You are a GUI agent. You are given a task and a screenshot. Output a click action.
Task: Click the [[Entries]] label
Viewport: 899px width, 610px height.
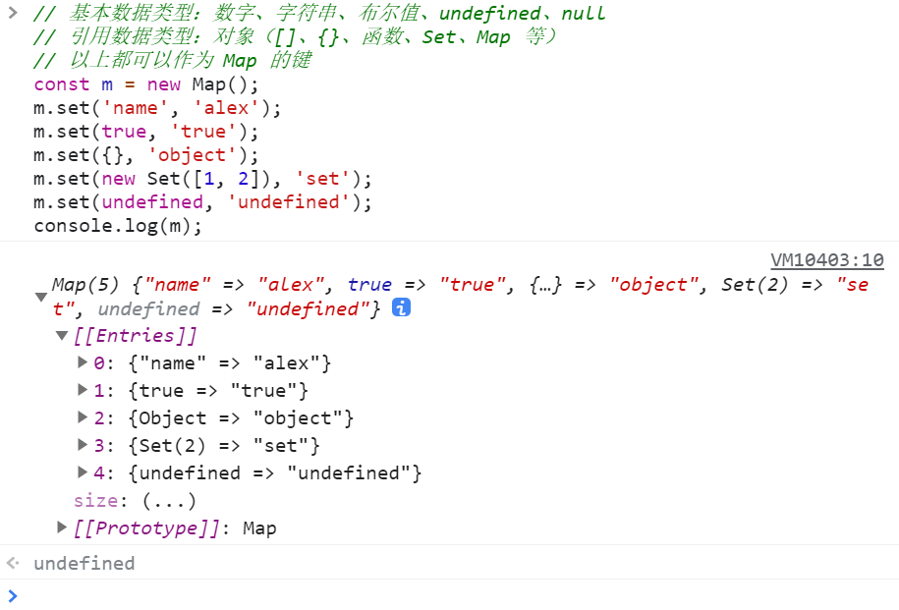click(x=136, y=335)
